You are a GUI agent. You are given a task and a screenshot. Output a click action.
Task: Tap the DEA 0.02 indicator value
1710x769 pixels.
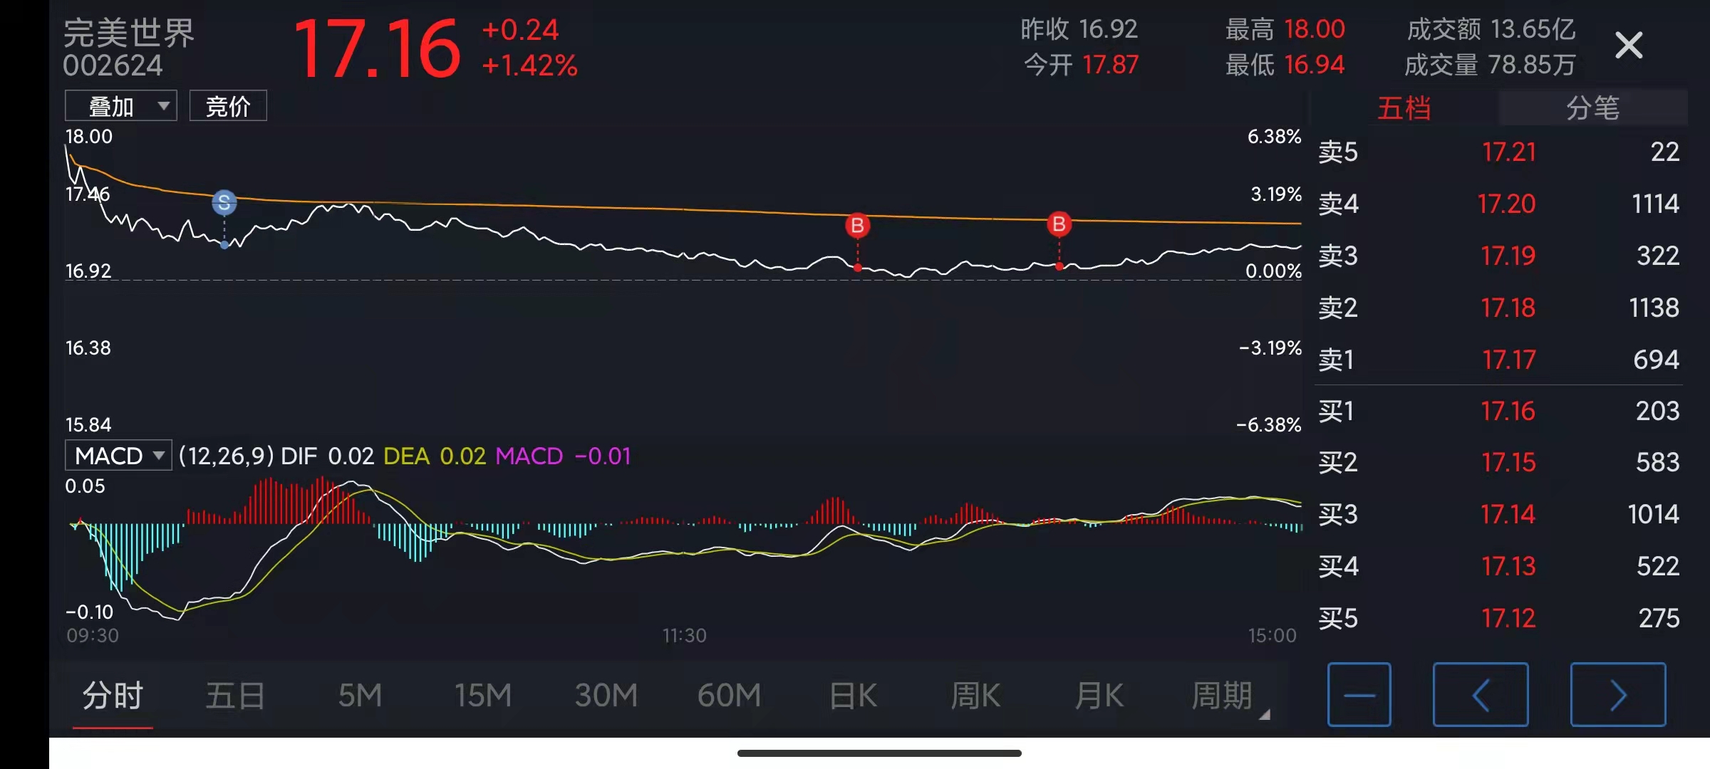coord(435,456)
